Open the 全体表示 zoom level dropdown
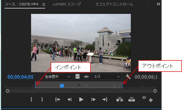This screenshot has width=182, height=110. pyautogui.click(x=57, y=77)
